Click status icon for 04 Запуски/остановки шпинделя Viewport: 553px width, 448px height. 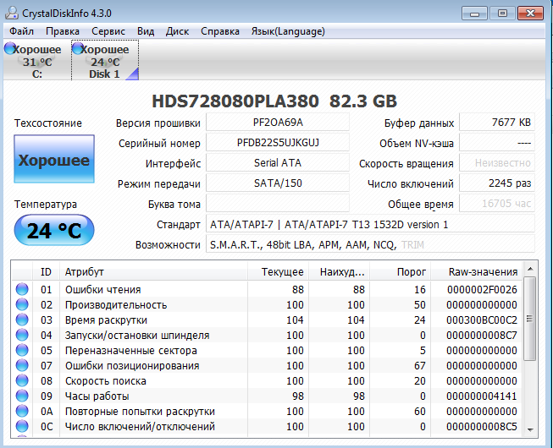[22, 335]
